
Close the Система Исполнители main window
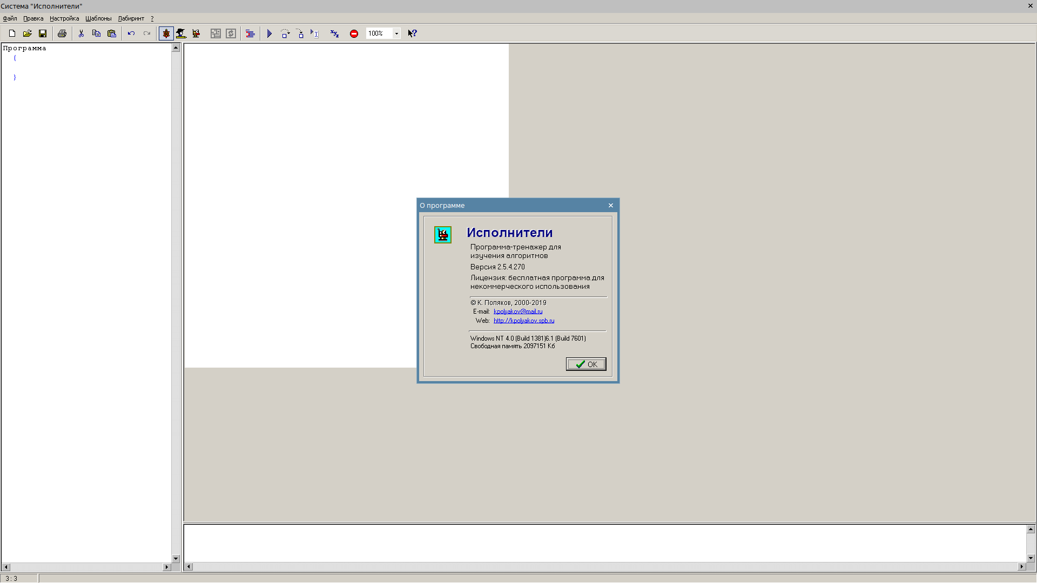(1031, 6)
